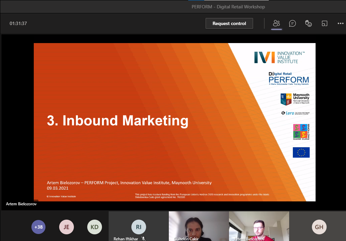This screenshot has width=346, height=241.
Task: Open the reactions and raise hand icon
Action: (308, 23)
